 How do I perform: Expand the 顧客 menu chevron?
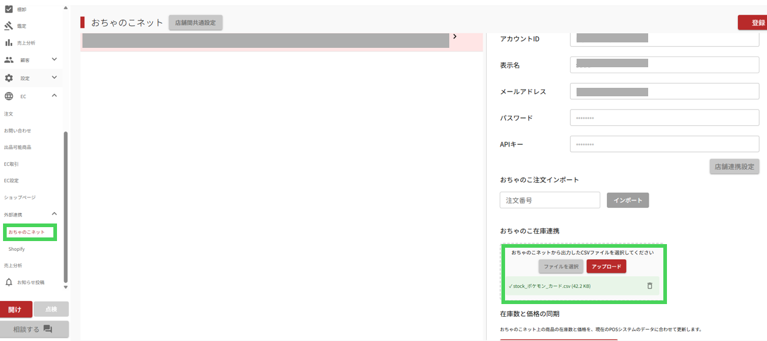[54, 59]
